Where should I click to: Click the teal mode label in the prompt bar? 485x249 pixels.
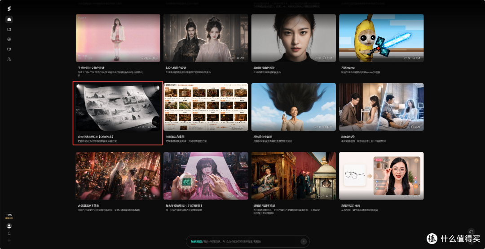[x=196, y=241]
